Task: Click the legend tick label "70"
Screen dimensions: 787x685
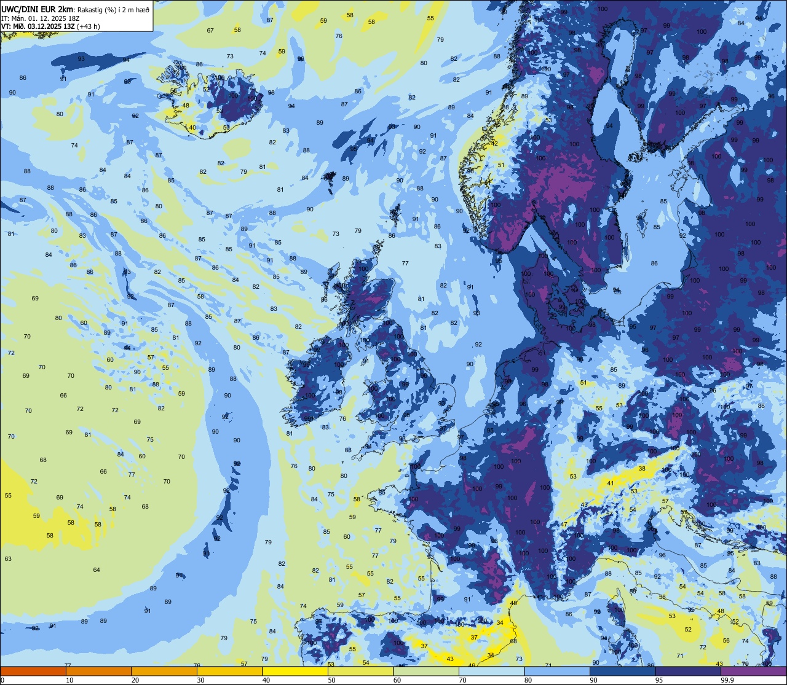Action: [462, 680]
